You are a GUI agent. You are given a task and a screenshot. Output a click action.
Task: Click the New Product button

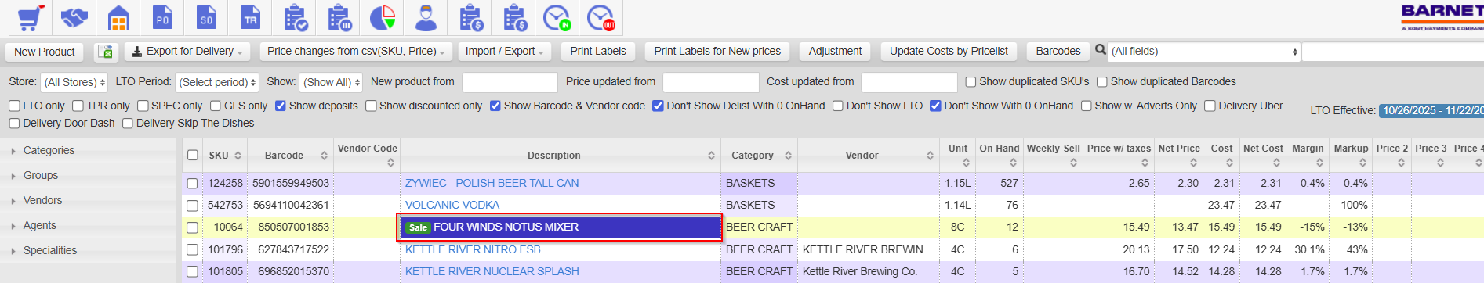point(44,52)
